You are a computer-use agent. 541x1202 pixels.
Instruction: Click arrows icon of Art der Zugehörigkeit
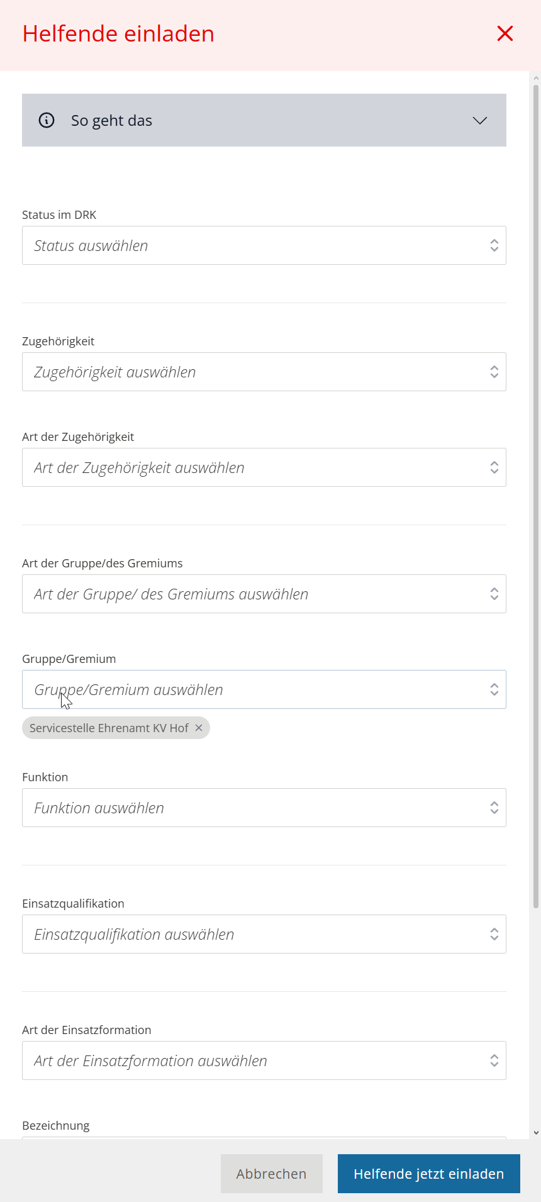point(494,467)
